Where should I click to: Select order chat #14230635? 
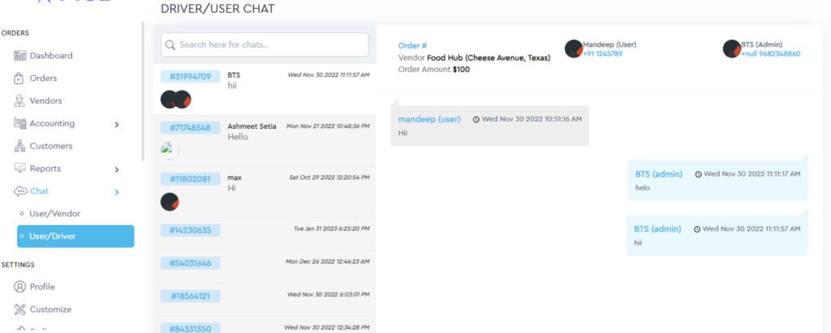[264, 230]
